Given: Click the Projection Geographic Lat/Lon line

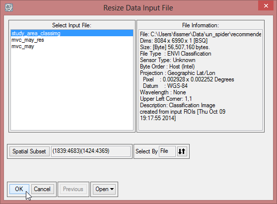Looking at the screenshot, I should coord(178,73).
